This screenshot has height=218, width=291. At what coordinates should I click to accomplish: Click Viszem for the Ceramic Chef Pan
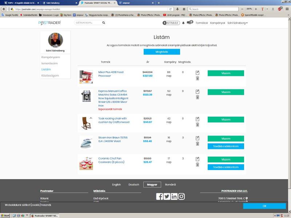226,160
